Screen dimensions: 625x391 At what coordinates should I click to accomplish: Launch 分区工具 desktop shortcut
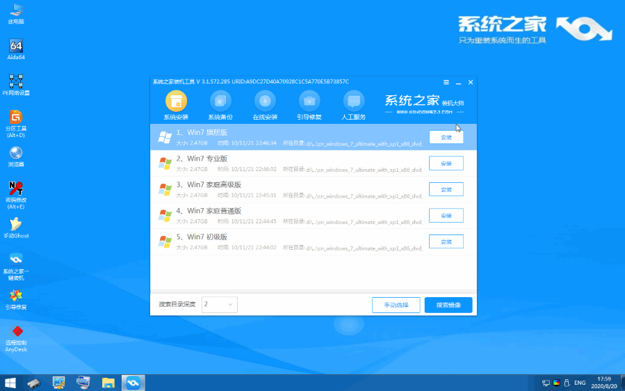(x=16, y=120)
